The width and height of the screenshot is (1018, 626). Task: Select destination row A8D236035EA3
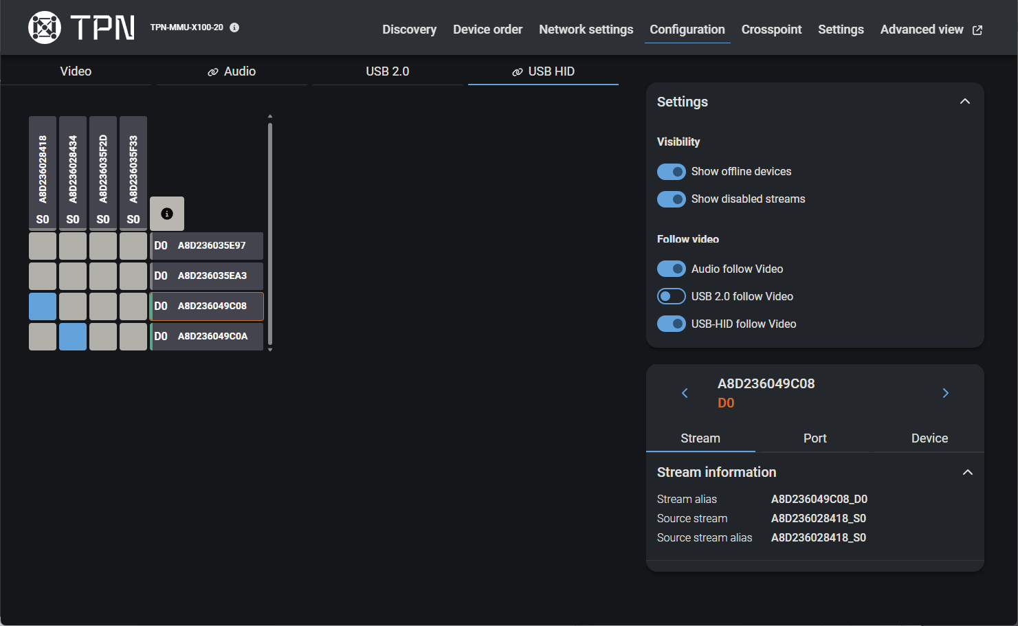[206, 276]
